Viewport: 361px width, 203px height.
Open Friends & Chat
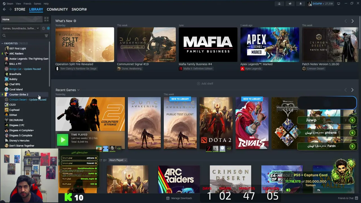click(348, 198)
